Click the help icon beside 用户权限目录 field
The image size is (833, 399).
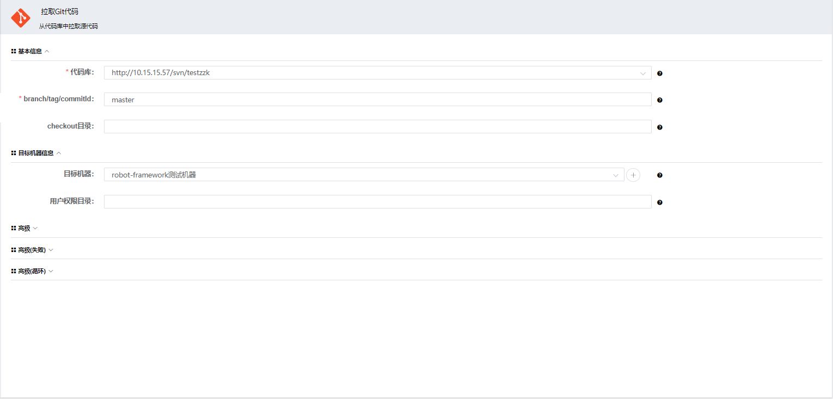click(x=660, y=202)
